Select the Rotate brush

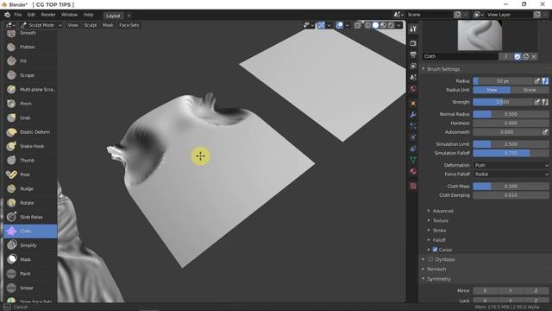pos(30,203)
